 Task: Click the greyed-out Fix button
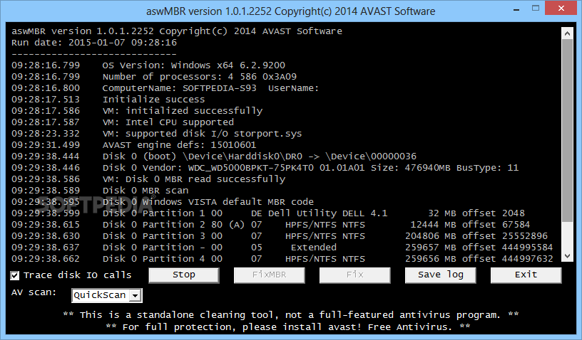click(355, 275)
